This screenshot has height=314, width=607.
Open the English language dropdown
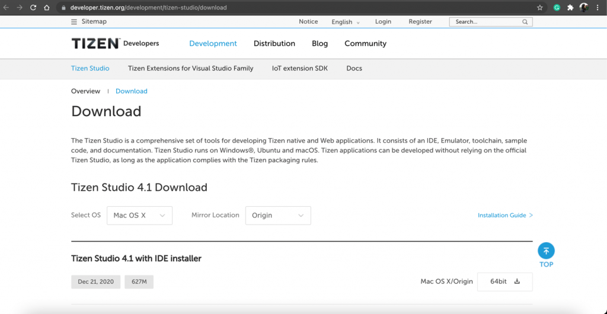point(346,22)
